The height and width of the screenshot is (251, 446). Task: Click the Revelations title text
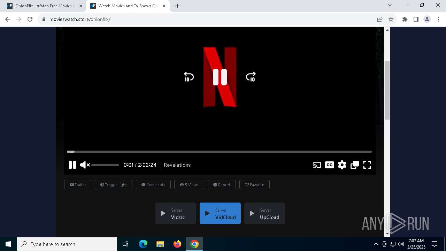pyautogui.click(x=177, y=165)
